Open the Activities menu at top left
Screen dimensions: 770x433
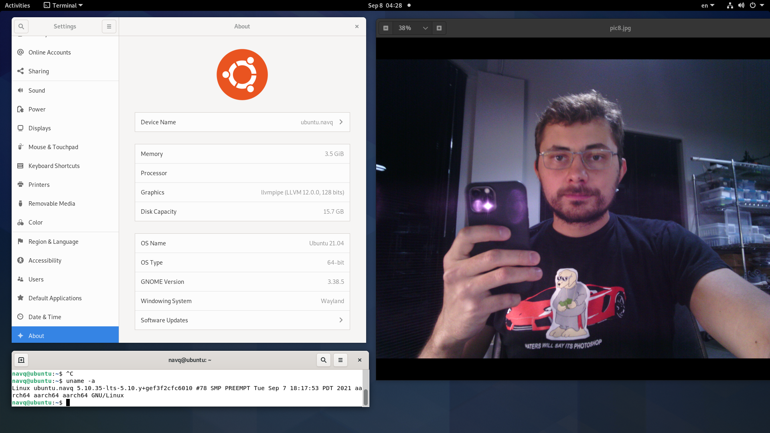(x=18, y=5)
